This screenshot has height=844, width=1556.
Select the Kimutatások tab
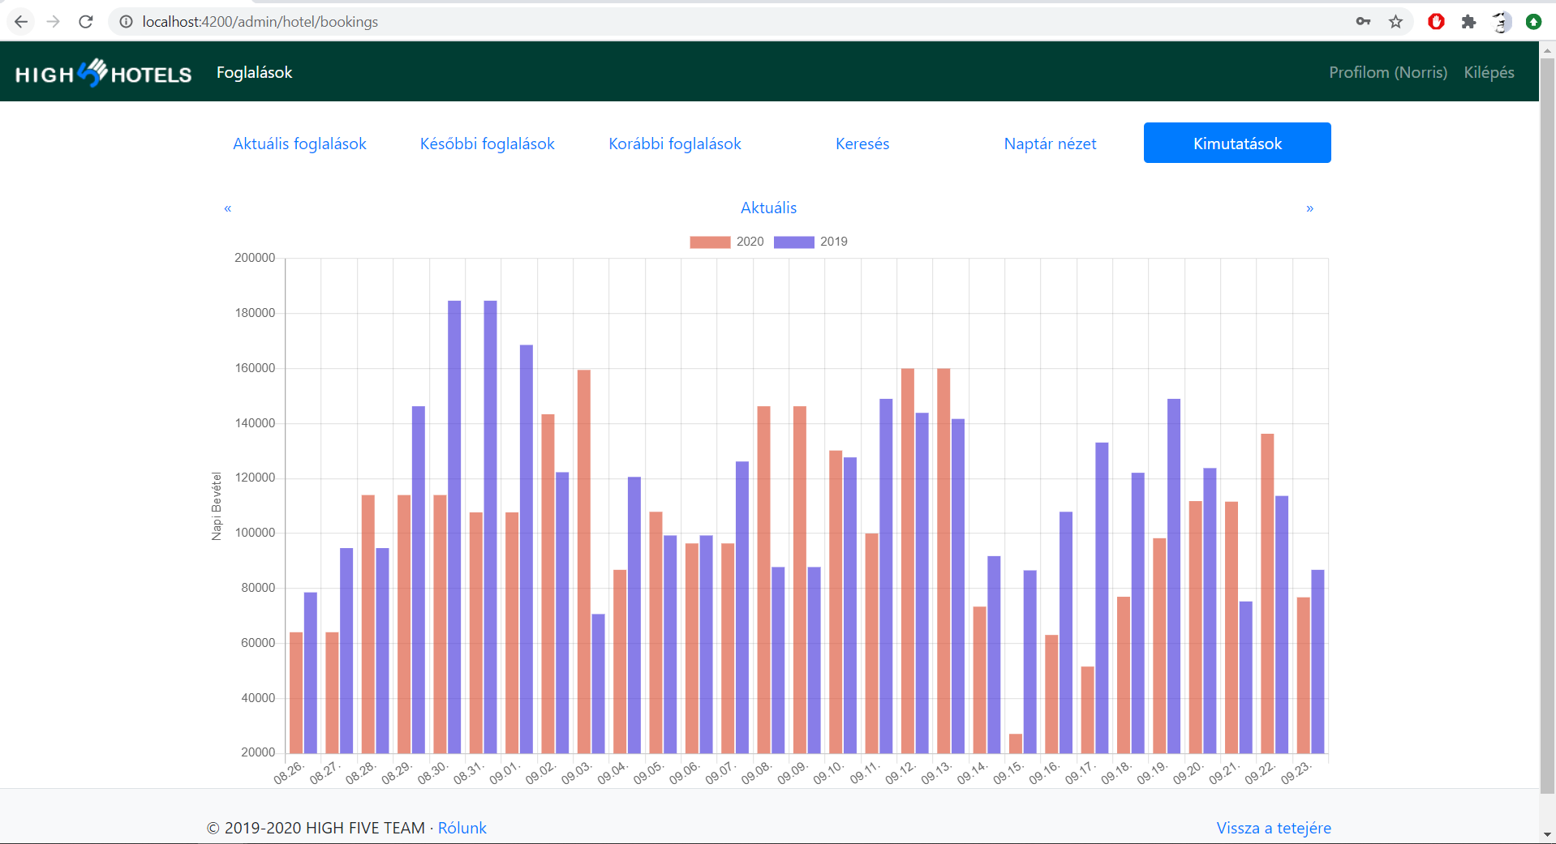pyautogui.click(x=1237, y=144)
